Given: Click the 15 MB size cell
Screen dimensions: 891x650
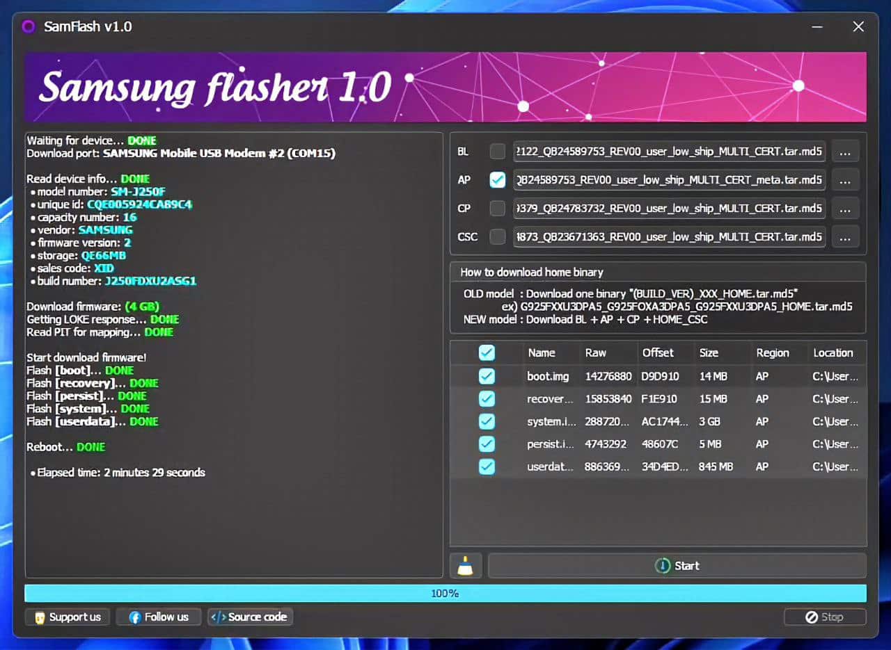Looking at the screenshot, I should [x=713, y=399].
